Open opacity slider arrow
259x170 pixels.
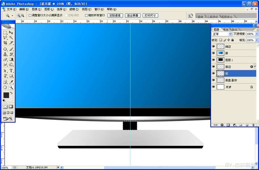click(257, 34)
